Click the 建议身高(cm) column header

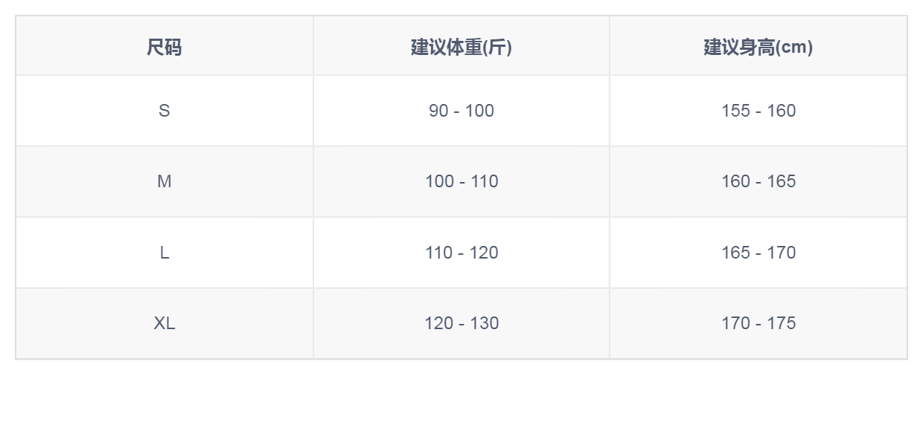coord(758,48)
